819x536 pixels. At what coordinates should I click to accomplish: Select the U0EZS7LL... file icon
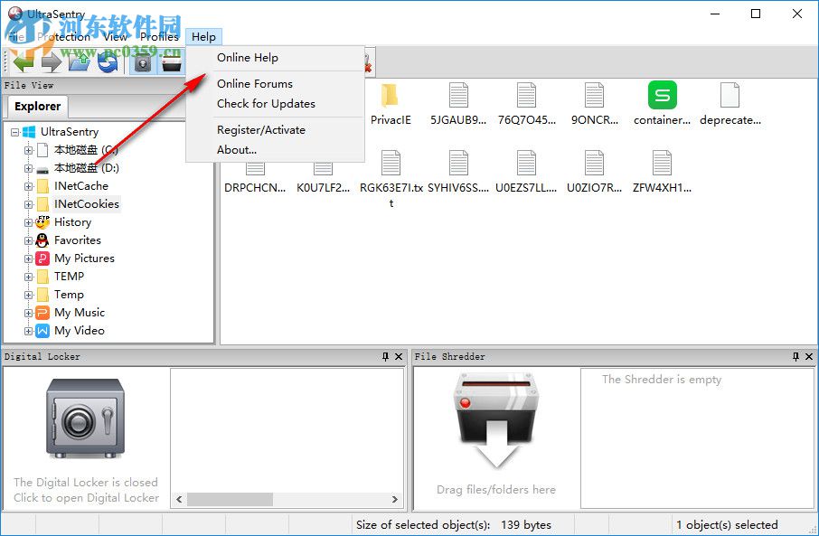tap(526, 163)
